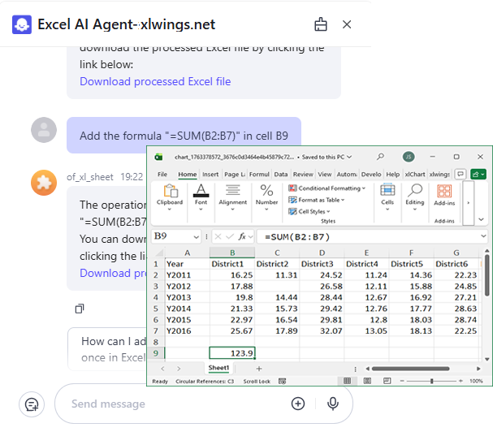Open the Alignment group
The width and height of the screenshot is (493, 432).
coord(232,197)
